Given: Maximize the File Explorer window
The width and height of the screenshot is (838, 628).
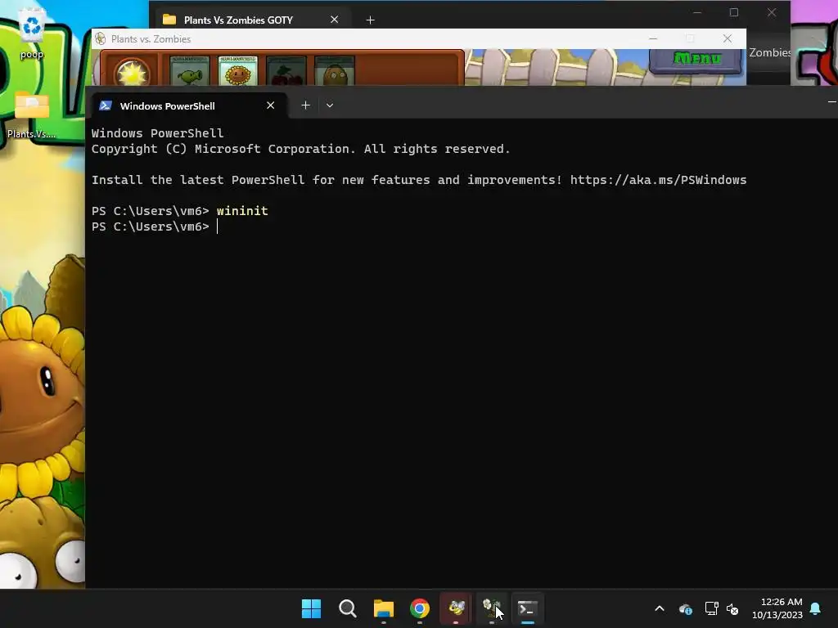Looking at the screenshot, I should coord(734,12).
